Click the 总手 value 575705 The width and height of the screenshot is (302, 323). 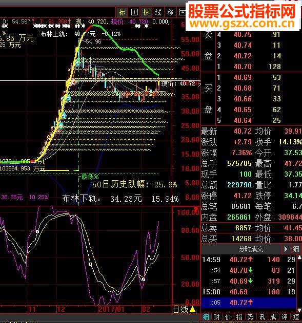pos(239,164)
